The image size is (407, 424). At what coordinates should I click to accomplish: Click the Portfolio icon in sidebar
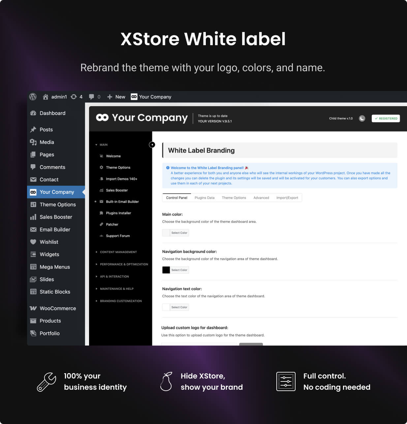(33, 333)
